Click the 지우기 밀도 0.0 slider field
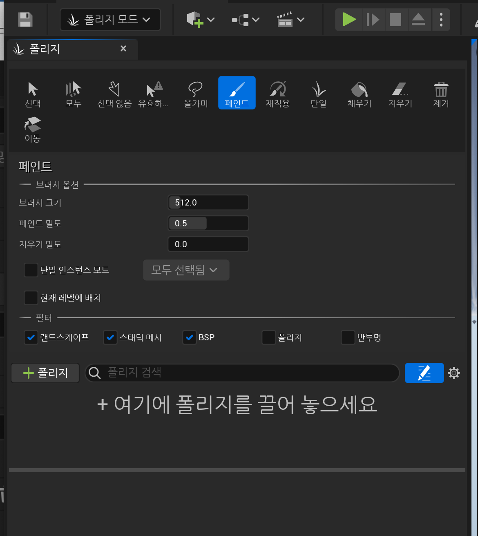The image size is (478, 536). (208, 244)
